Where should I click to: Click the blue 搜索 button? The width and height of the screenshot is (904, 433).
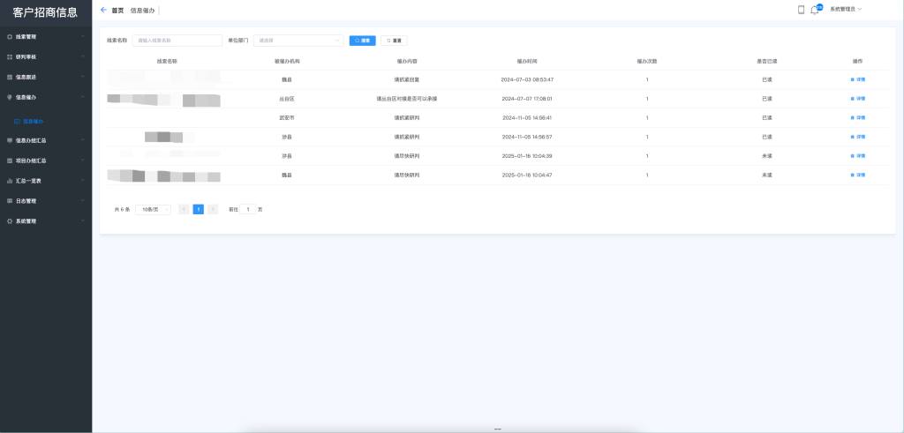[362, 41]
